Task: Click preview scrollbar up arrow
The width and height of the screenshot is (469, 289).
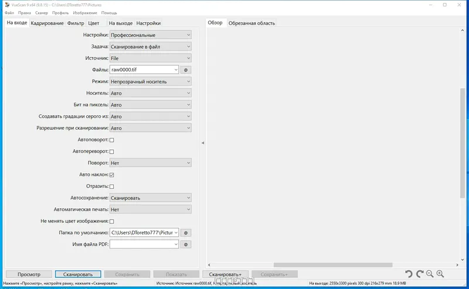Action: 462,30
